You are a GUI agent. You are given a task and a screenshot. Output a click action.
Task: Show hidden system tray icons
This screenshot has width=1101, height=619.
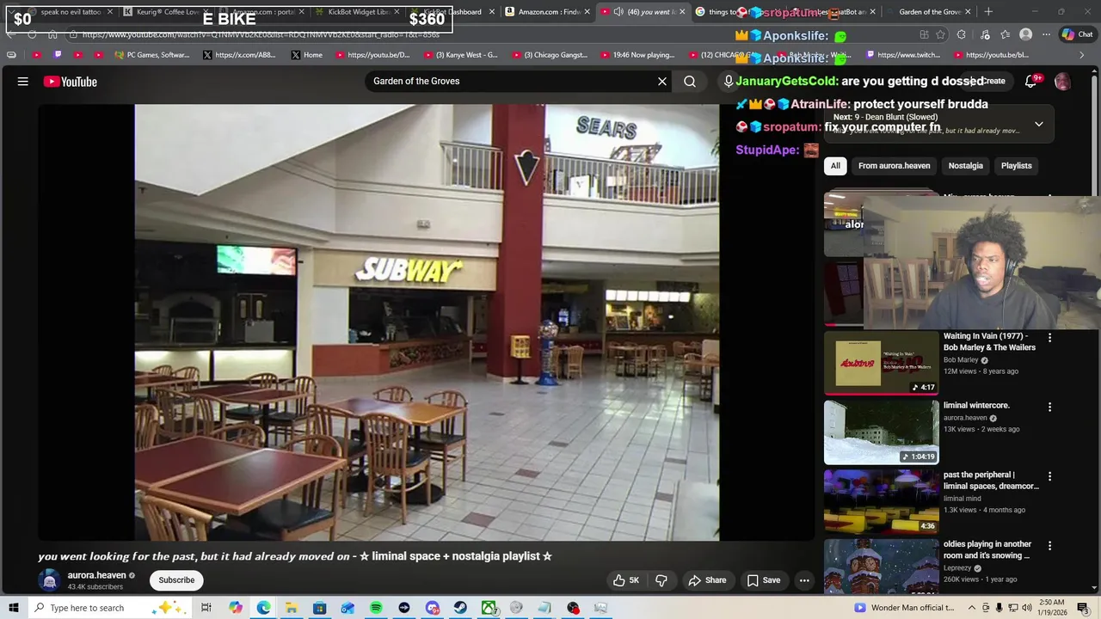click(971, 608)
